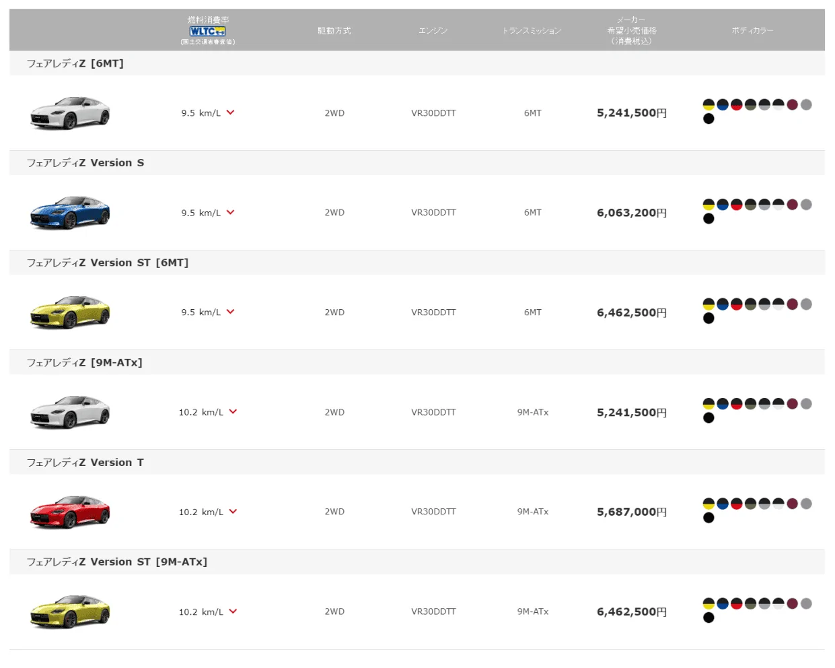Click the WLTC fuel mode logo
Screen dimensions: 835x668
207,31
